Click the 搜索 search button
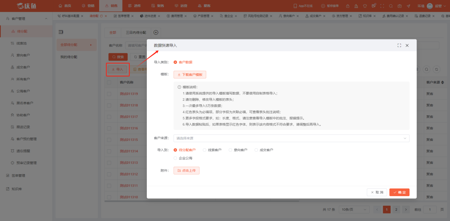Viewport: 450px width, 221px height. click(x=118, y=57)
